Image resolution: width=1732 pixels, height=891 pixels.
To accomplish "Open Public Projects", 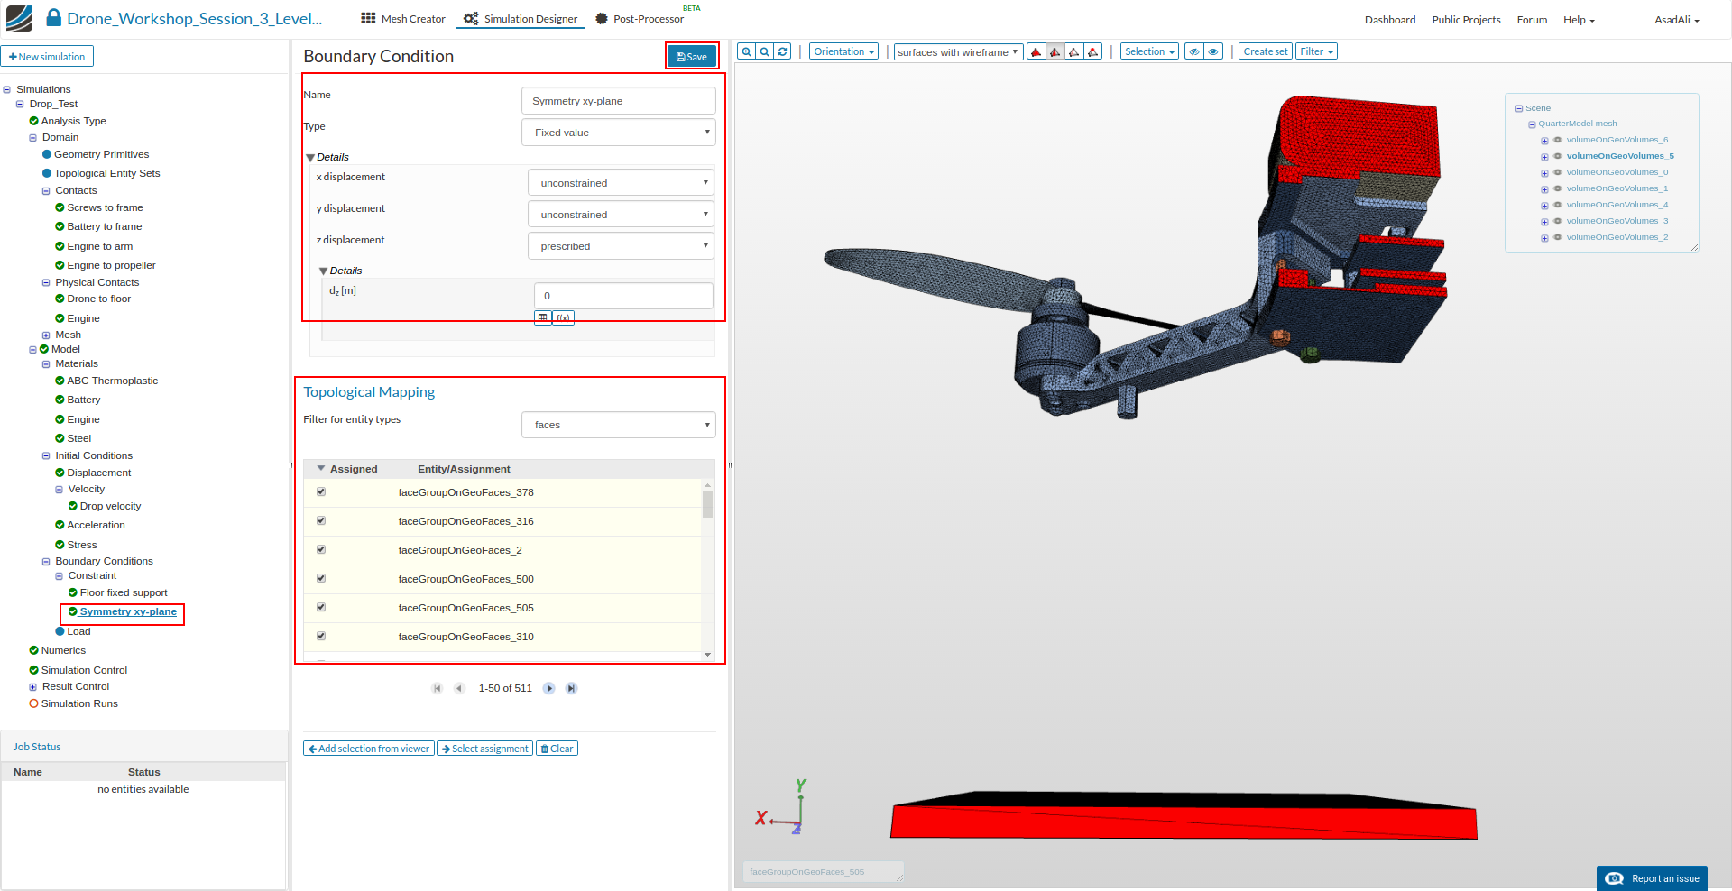I will click(1466, 20).
